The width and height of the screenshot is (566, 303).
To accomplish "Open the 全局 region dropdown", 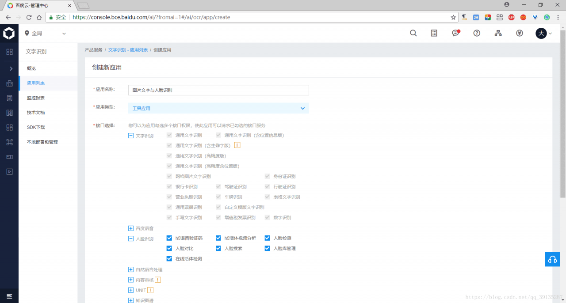I will pyautogui.click(x=45, y=33).
